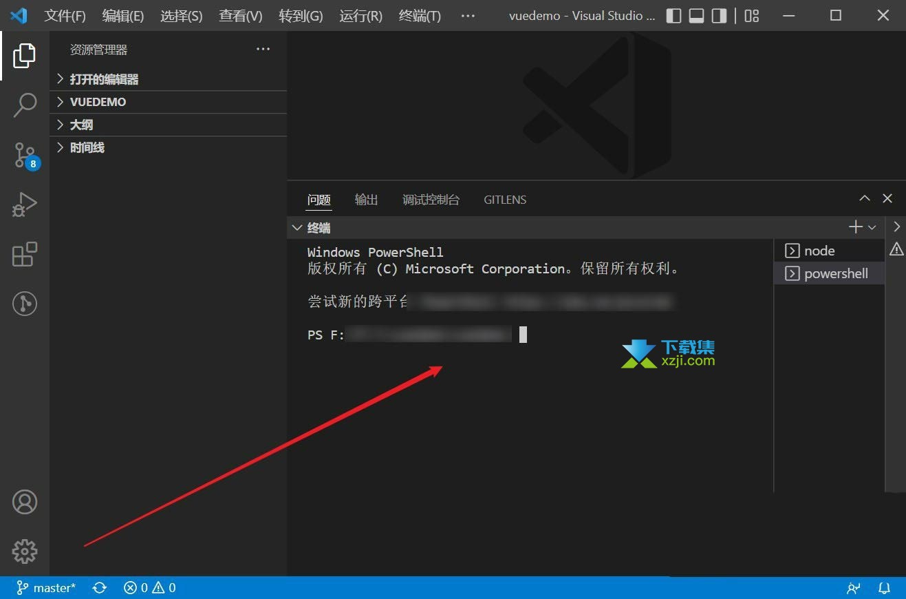Open the hidden menus ellipsis in menu bar
The image size is (906, 599).
[x=468, y=16]
